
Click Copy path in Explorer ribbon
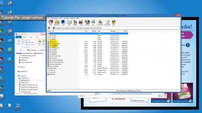tap(29, 42)
